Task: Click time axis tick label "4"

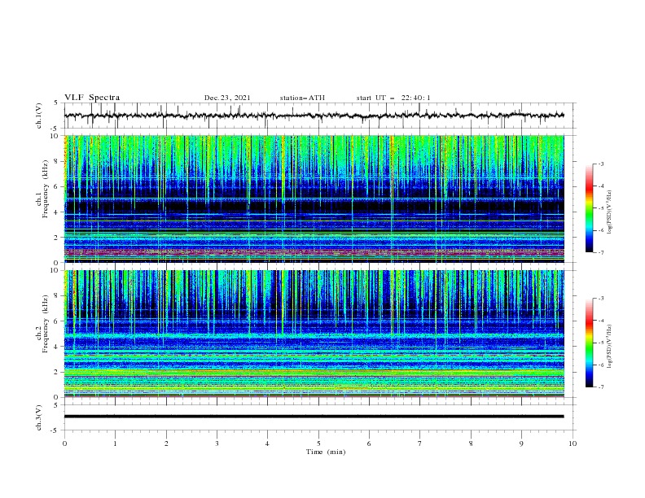Action: coord(267,443)
